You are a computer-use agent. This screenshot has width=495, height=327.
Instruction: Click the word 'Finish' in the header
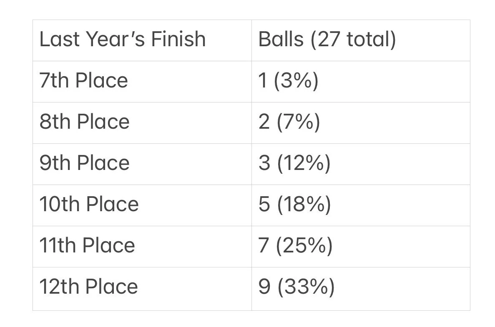(178, 39)
